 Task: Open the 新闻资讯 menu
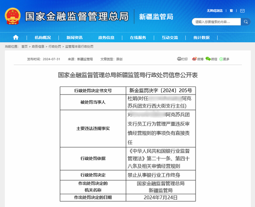(74, 38)
